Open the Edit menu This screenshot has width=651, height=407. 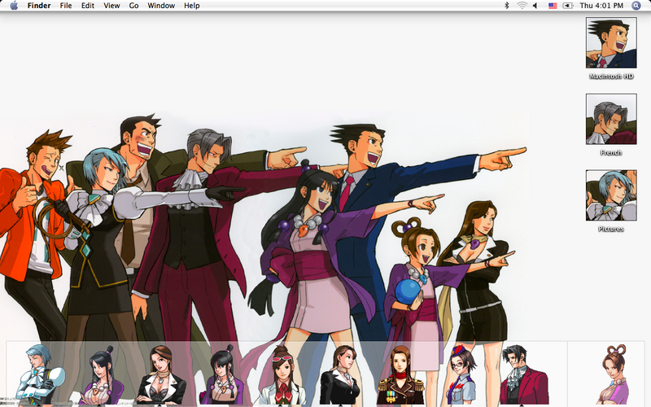(x=88, y=6)
